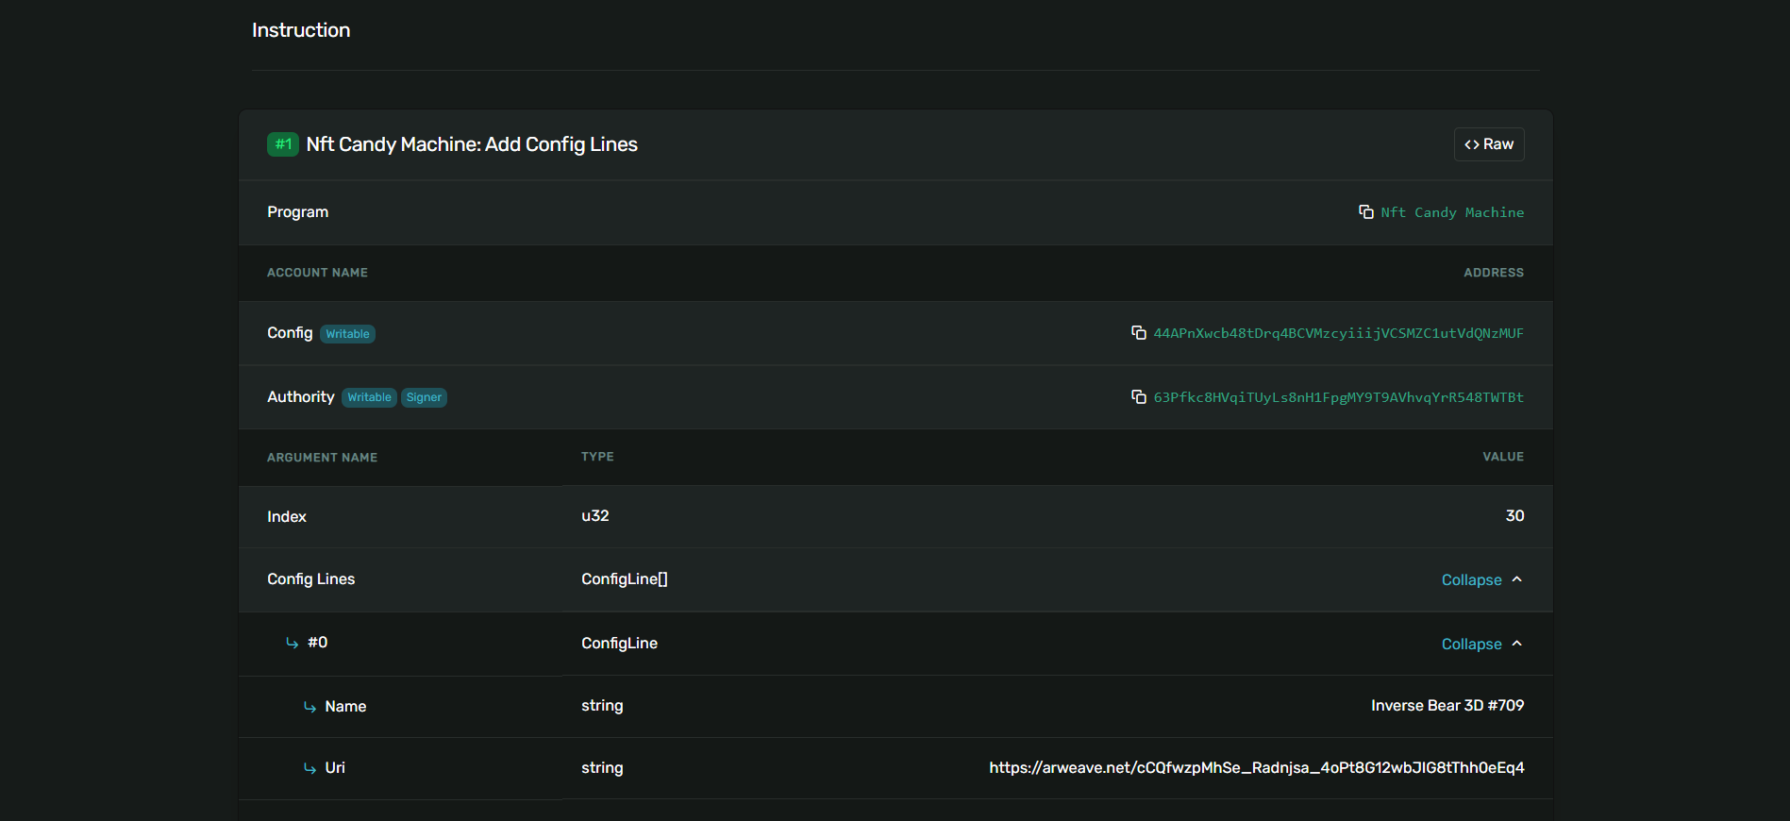1790x821 pixels.
Task: Click the TYPE column header
Action: [x=597, y=457]
